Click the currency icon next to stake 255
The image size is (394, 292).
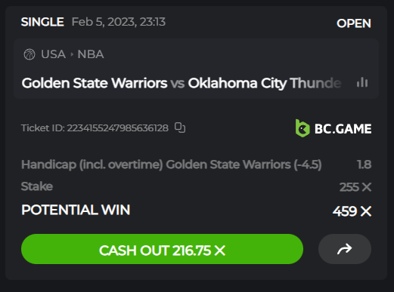point(366,187)
